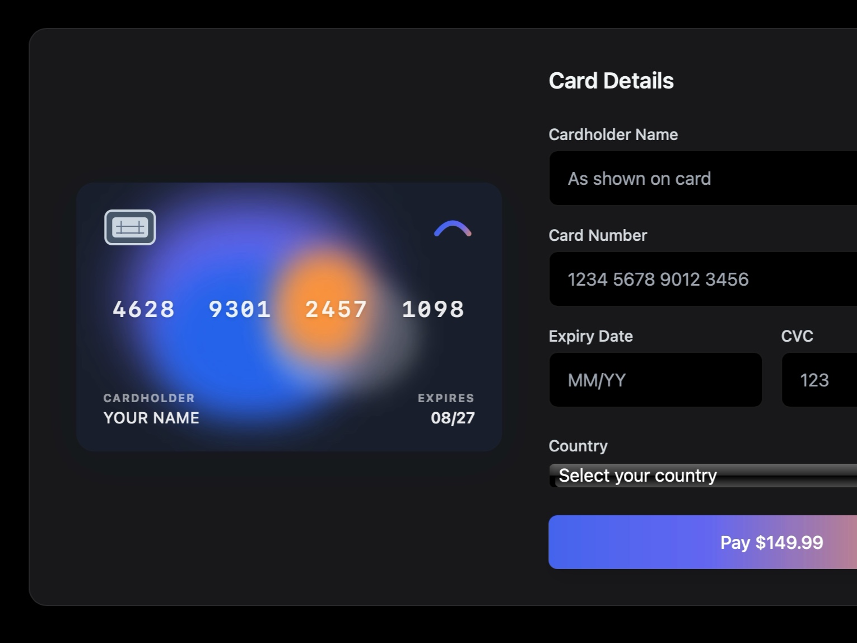Viewport: 857px width, 643px height.
Task: Click the Cardholder Name label text
Action: click(613, 134)
